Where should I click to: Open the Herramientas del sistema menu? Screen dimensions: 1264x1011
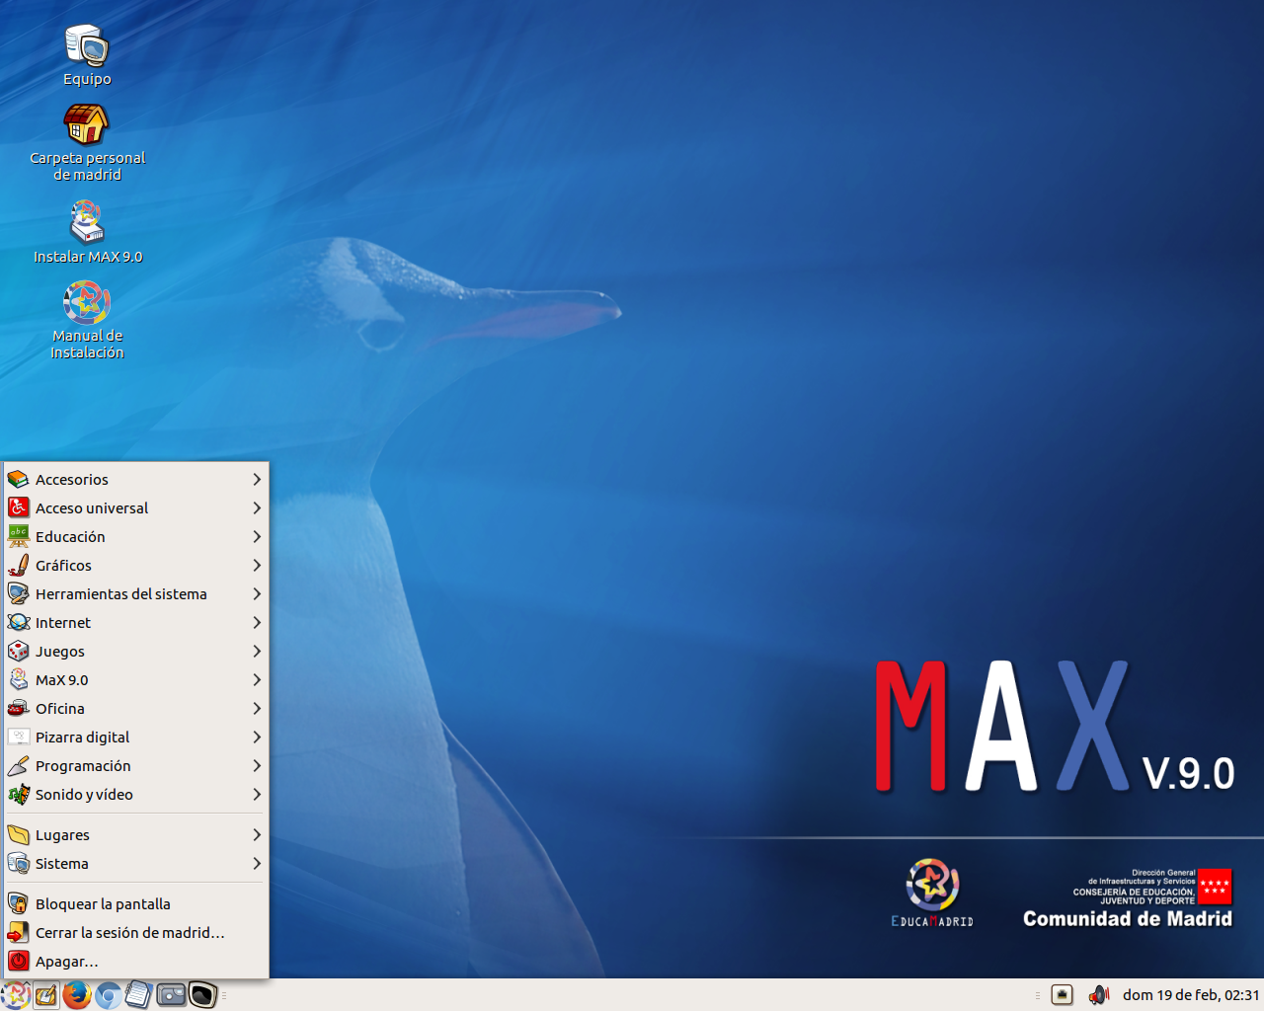[x=136, y=593]
